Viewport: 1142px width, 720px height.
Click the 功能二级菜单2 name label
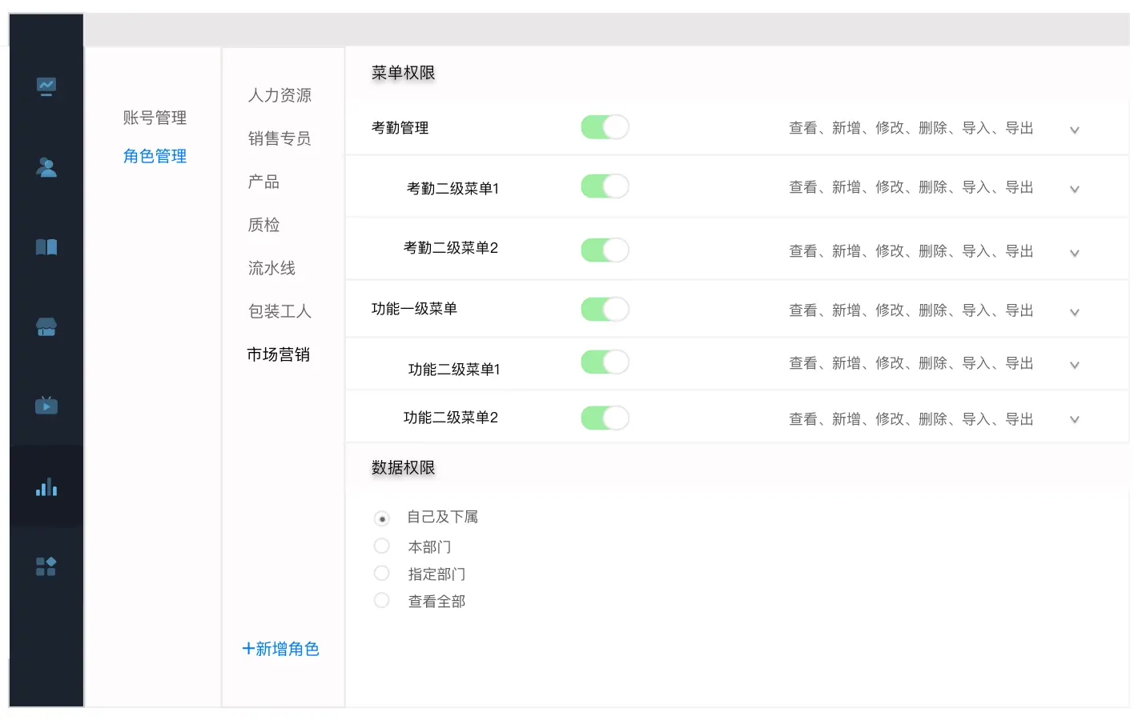tap(451, 418)
